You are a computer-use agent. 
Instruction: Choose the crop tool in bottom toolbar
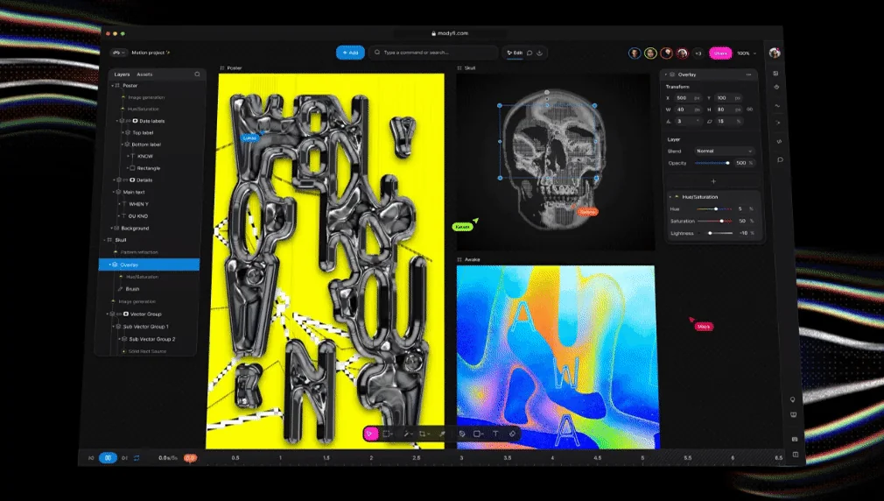[x=424, y=434]
